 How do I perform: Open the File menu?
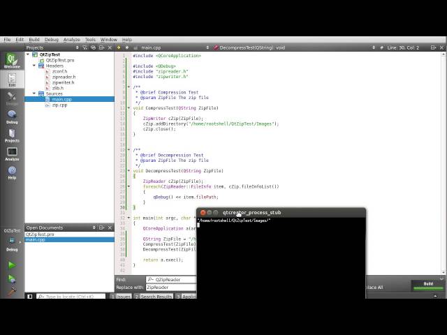pyautogui.click(x=7, y=40)
